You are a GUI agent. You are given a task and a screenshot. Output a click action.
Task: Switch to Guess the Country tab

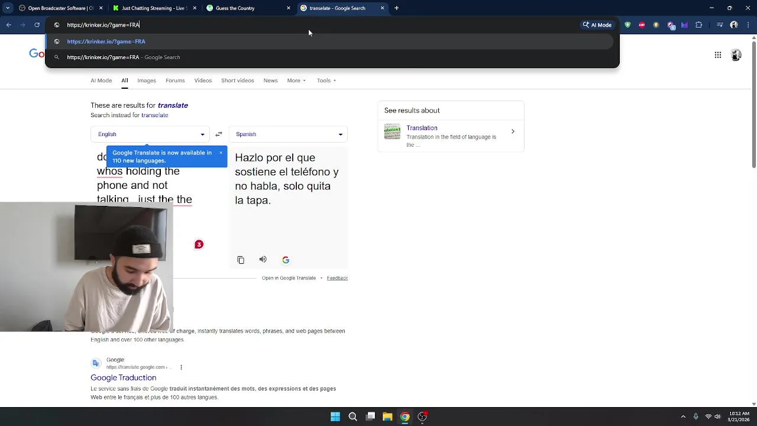tap(249, 8)
